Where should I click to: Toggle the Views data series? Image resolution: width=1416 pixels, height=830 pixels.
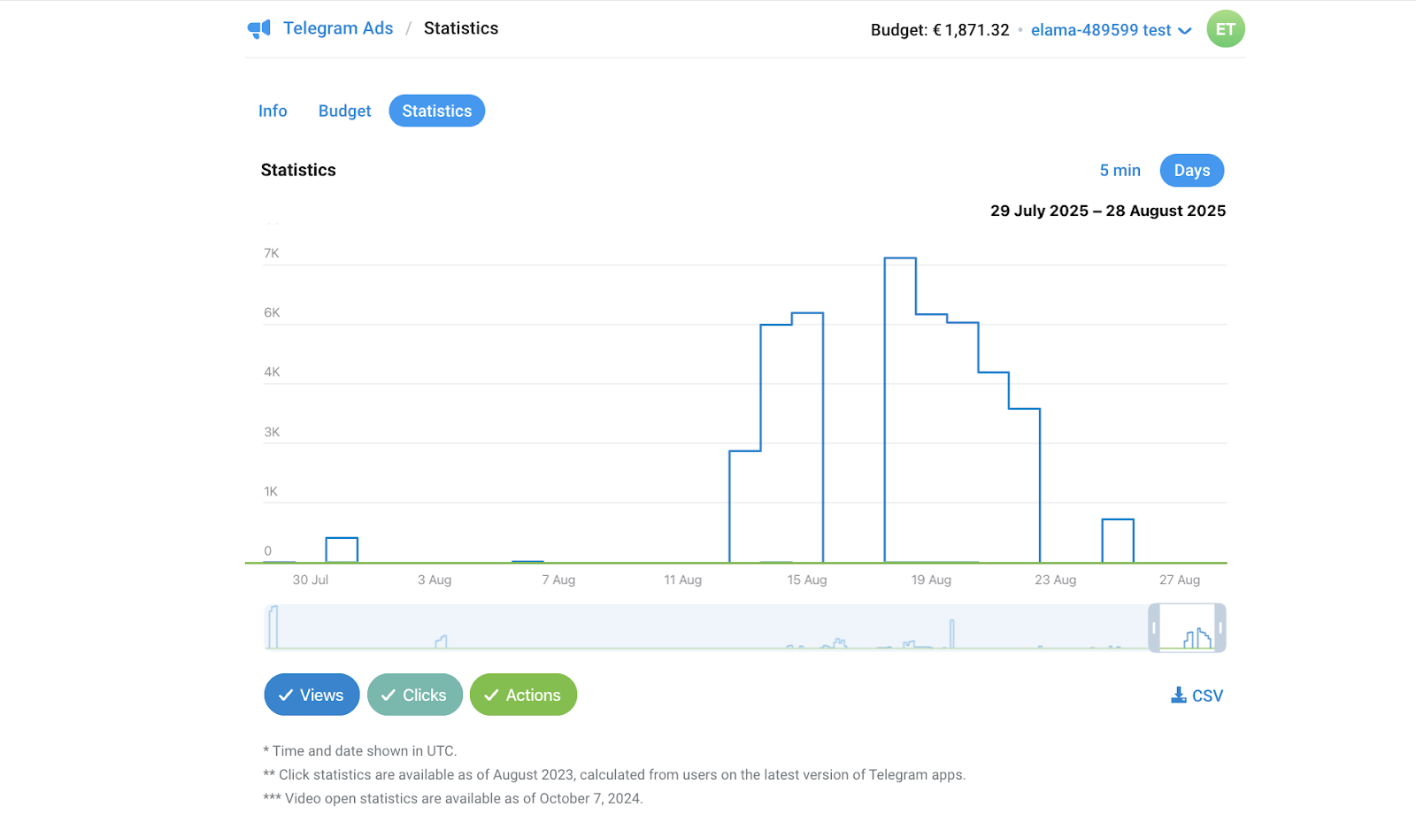[312, 695]
